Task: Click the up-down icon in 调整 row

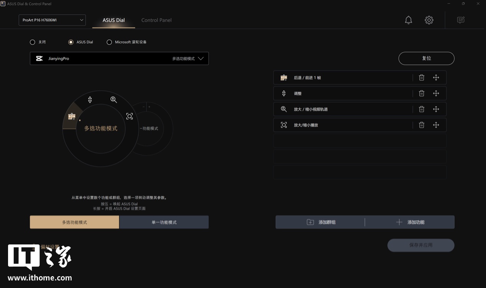Action: click(x=284, y=93)
